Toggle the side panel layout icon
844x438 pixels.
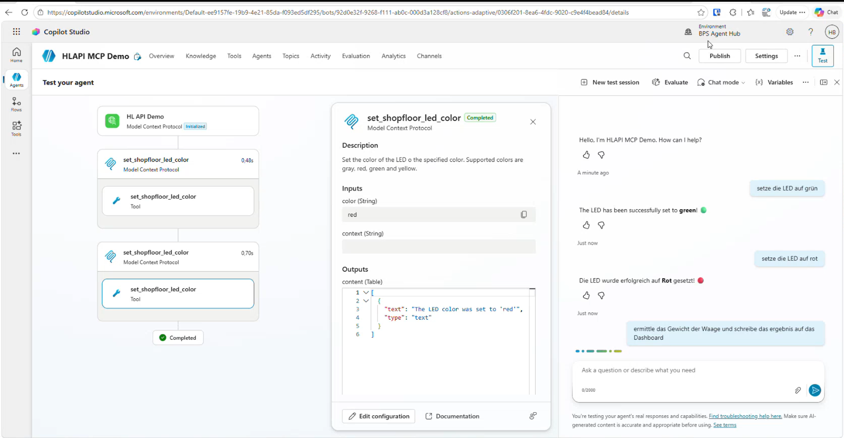point(823,82)
